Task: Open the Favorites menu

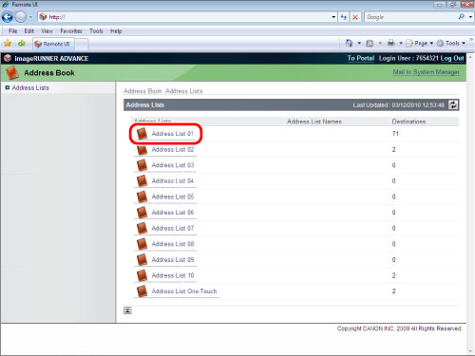Action: coord(71,31)
